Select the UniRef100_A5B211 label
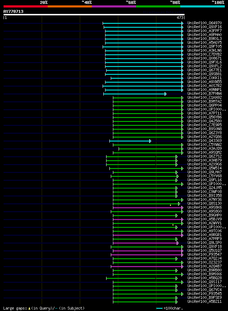Viewport: 228px width, 311px height. pos(204,302)
